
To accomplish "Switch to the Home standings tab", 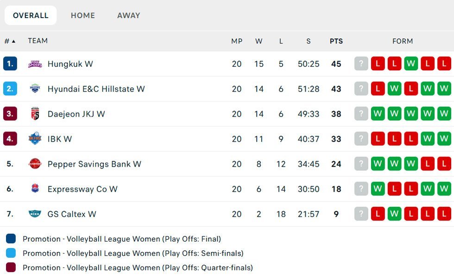I will tap(83, 15).
